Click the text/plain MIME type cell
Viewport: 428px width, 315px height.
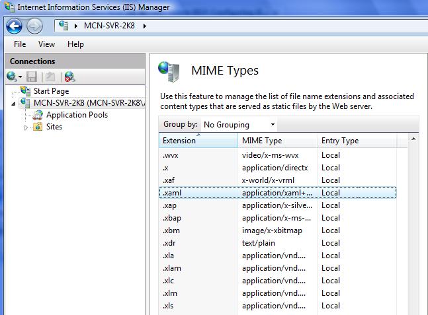(x=258, y=243)
